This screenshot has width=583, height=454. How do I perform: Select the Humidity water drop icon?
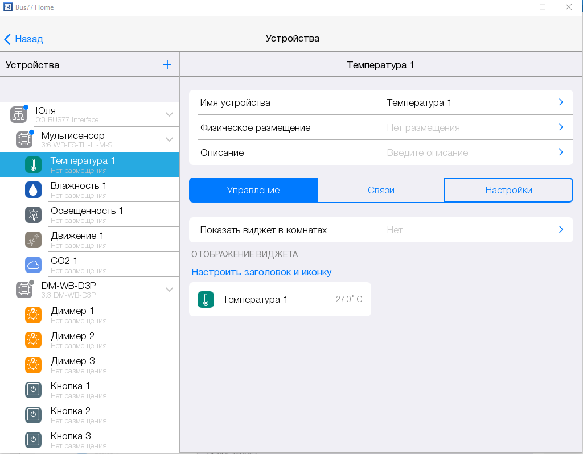pos(33,190)
